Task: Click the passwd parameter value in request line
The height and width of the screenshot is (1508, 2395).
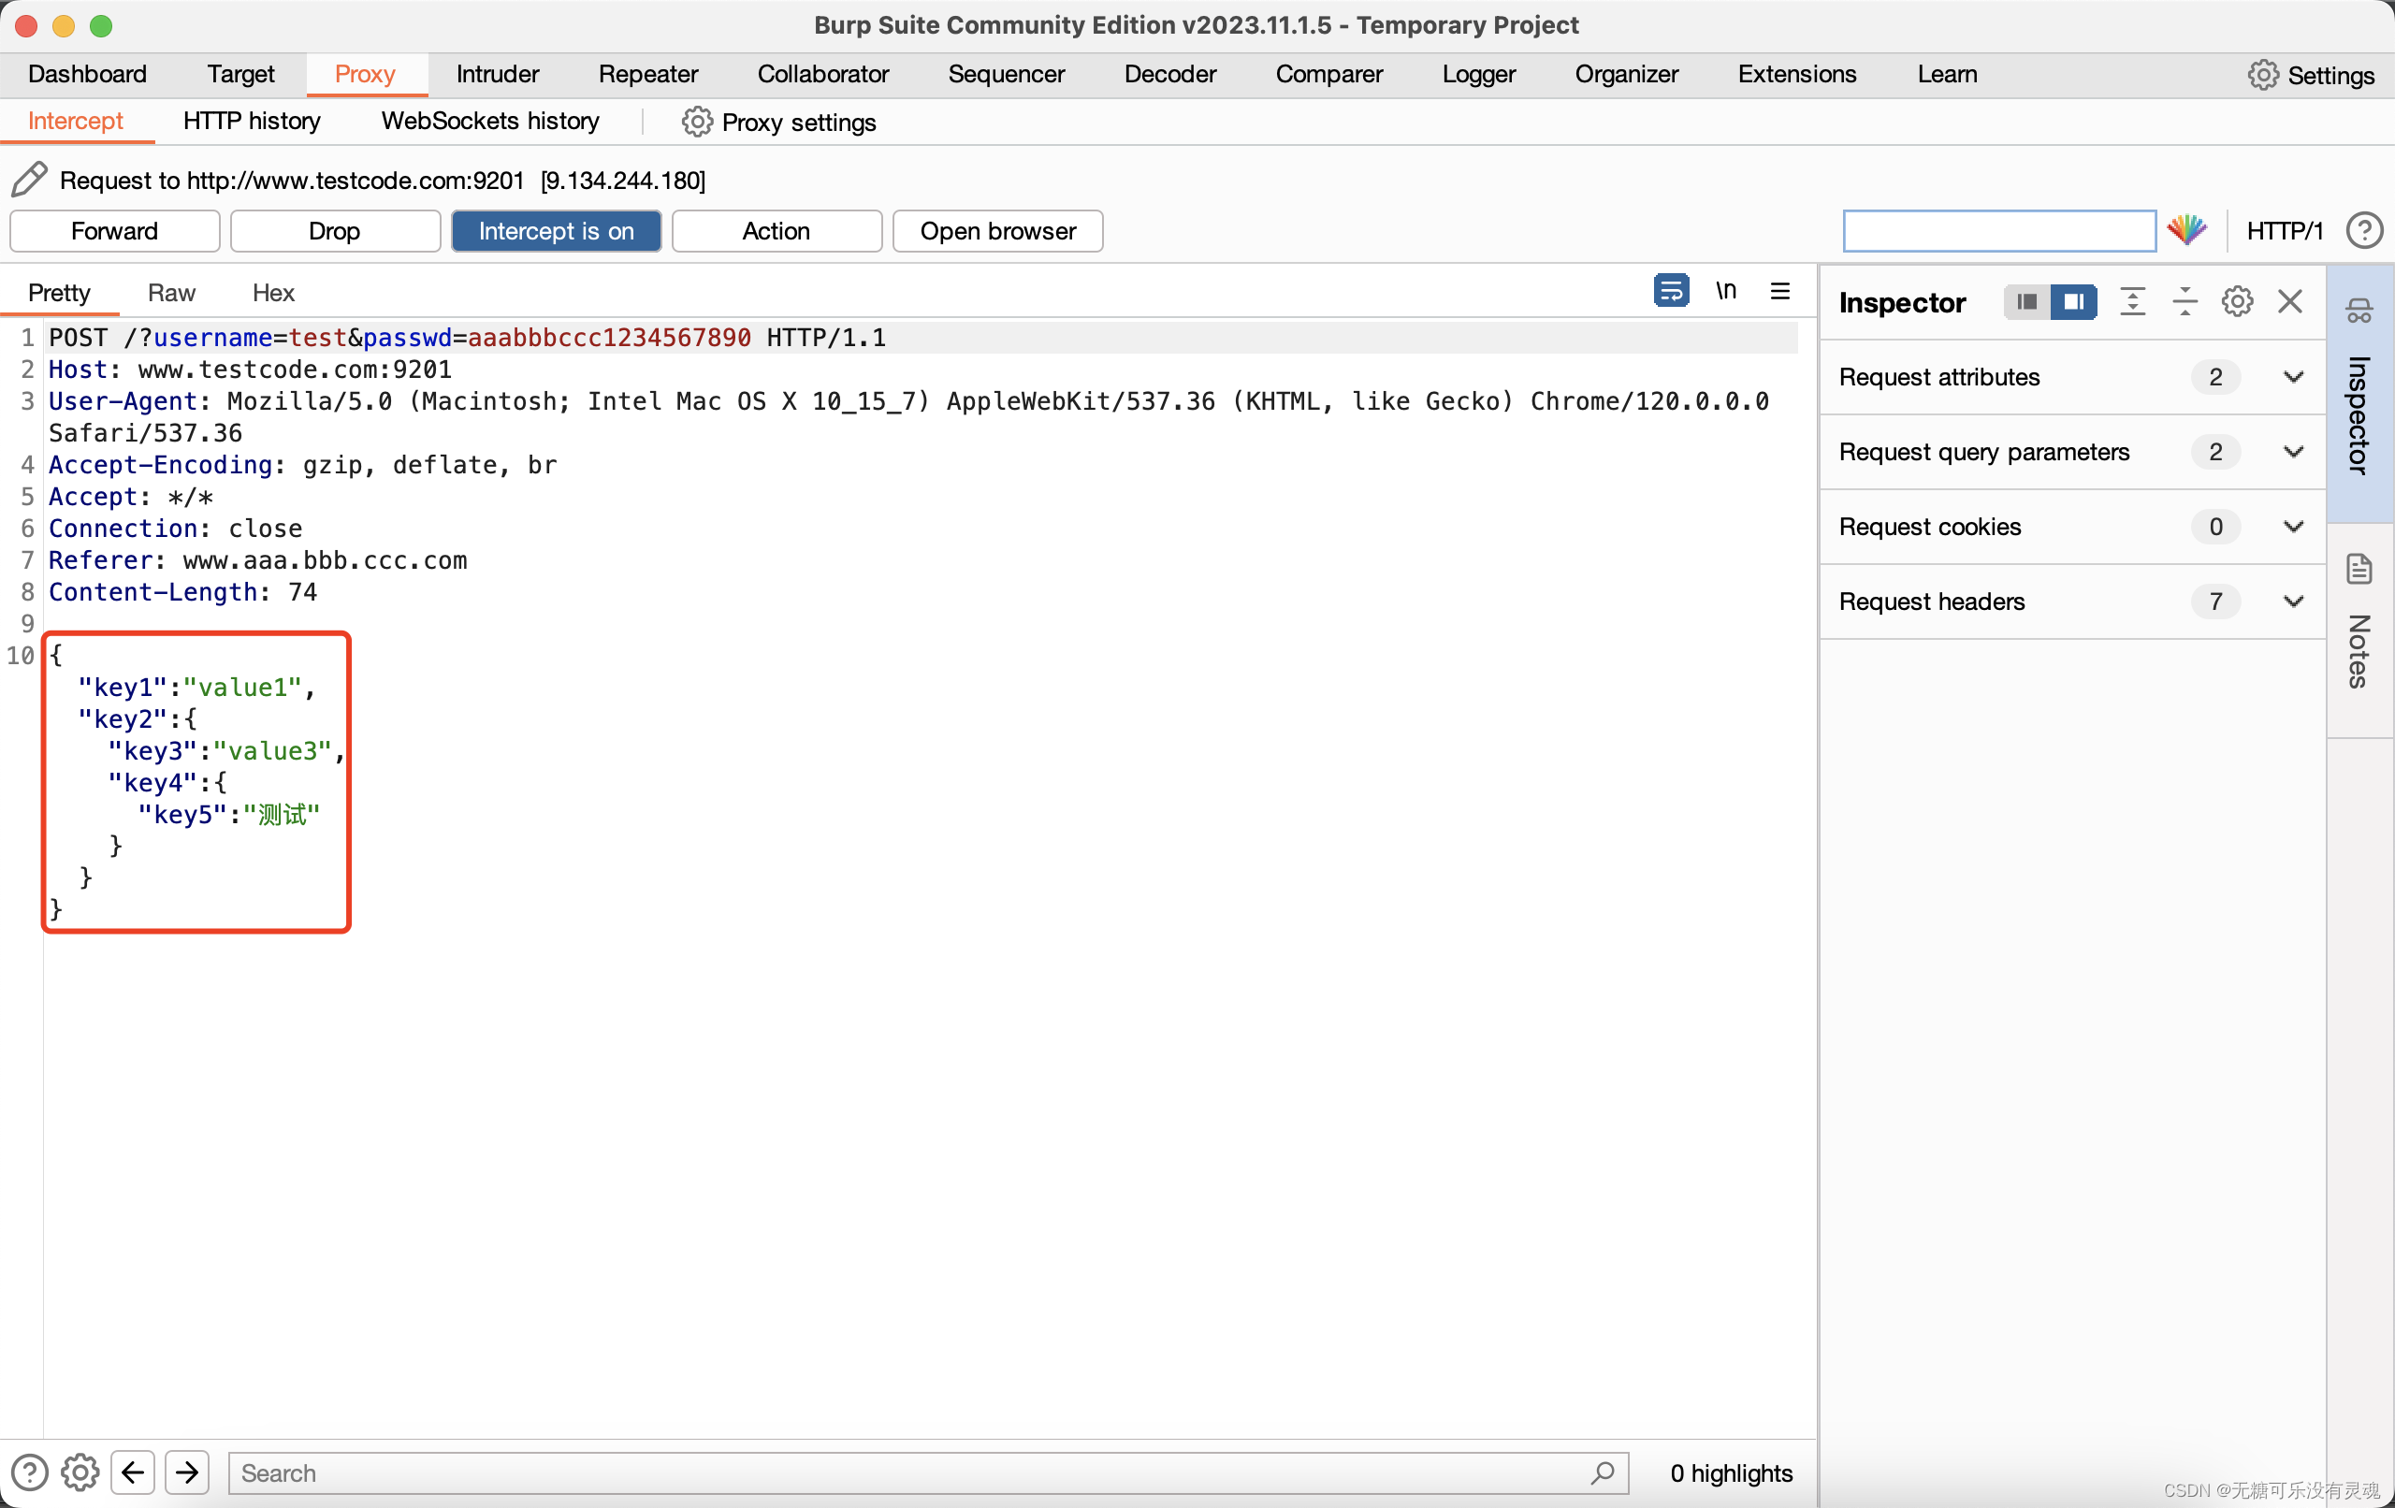Action: pyautogui.click(x=609, y=339)
